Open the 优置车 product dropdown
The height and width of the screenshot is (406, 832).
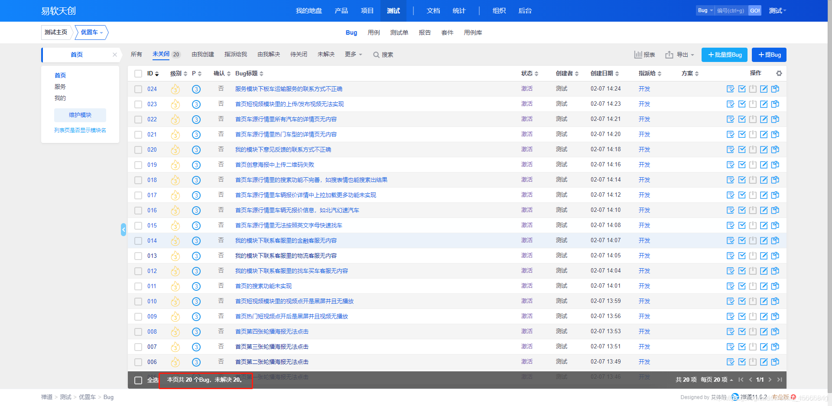[91, 32]
